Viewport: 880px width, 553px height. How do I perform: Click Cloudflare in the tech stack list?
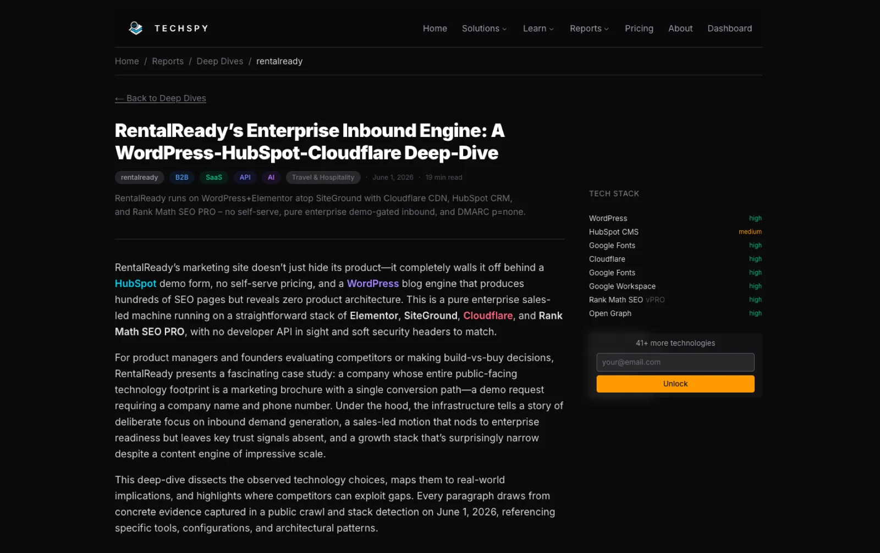pos(607,259)
